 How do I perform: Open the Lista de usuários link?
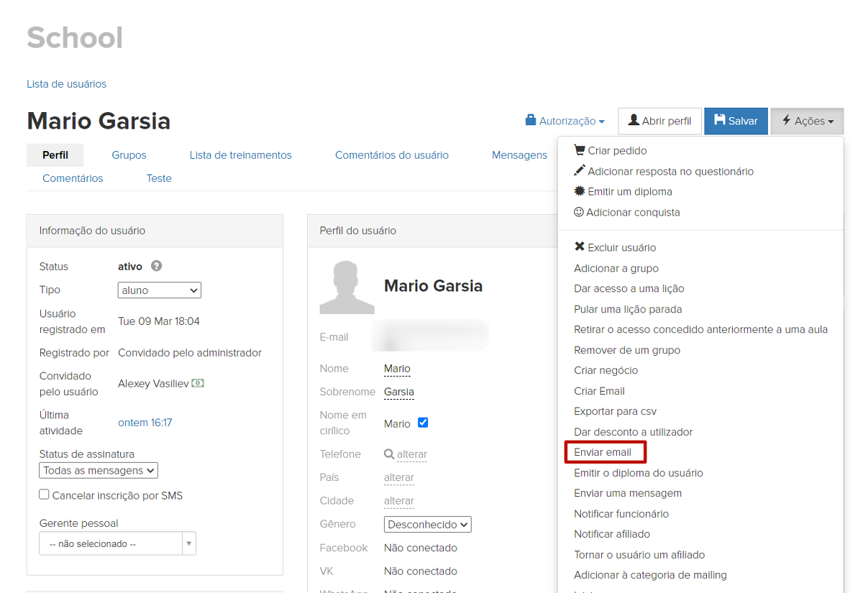(66, 83)
